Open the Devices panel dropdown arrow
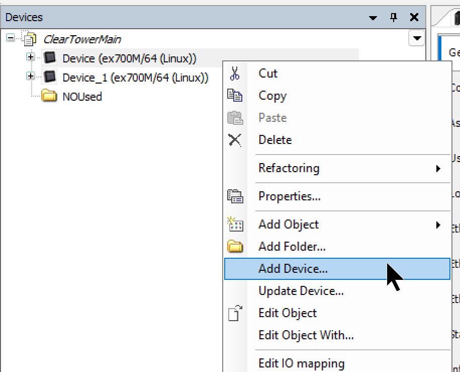 point(373,18)
